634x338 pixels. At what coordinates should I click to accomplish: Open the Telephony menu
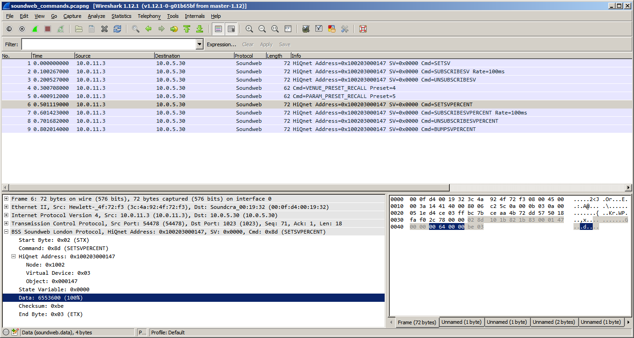(x=149, y=16)
